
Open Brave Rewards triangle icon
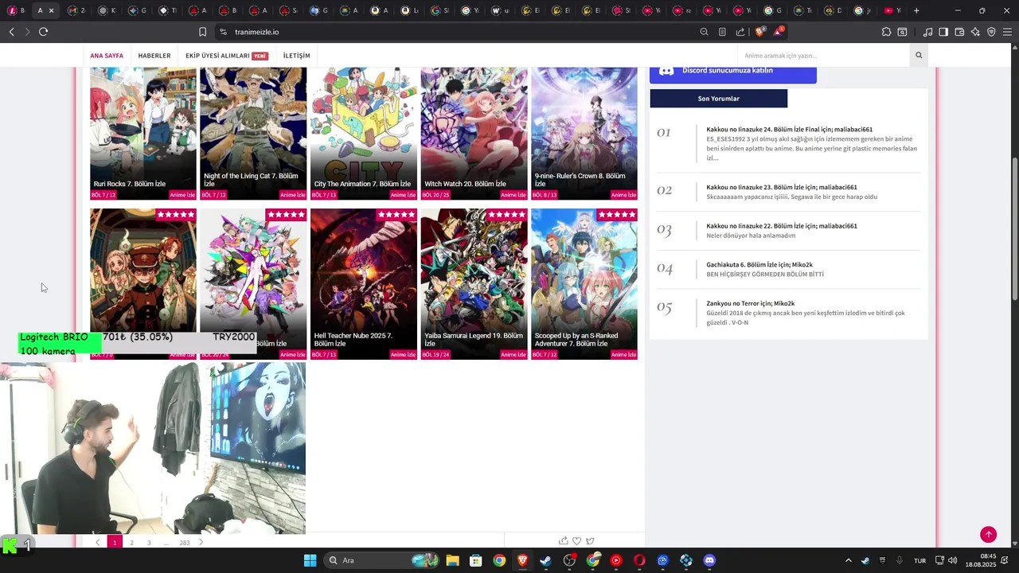tap(779, 32)
